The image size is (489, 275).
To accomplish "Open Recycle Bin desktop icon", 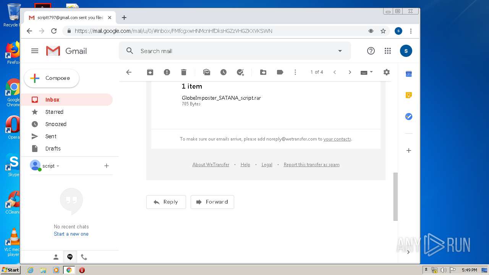I will 13,15.
